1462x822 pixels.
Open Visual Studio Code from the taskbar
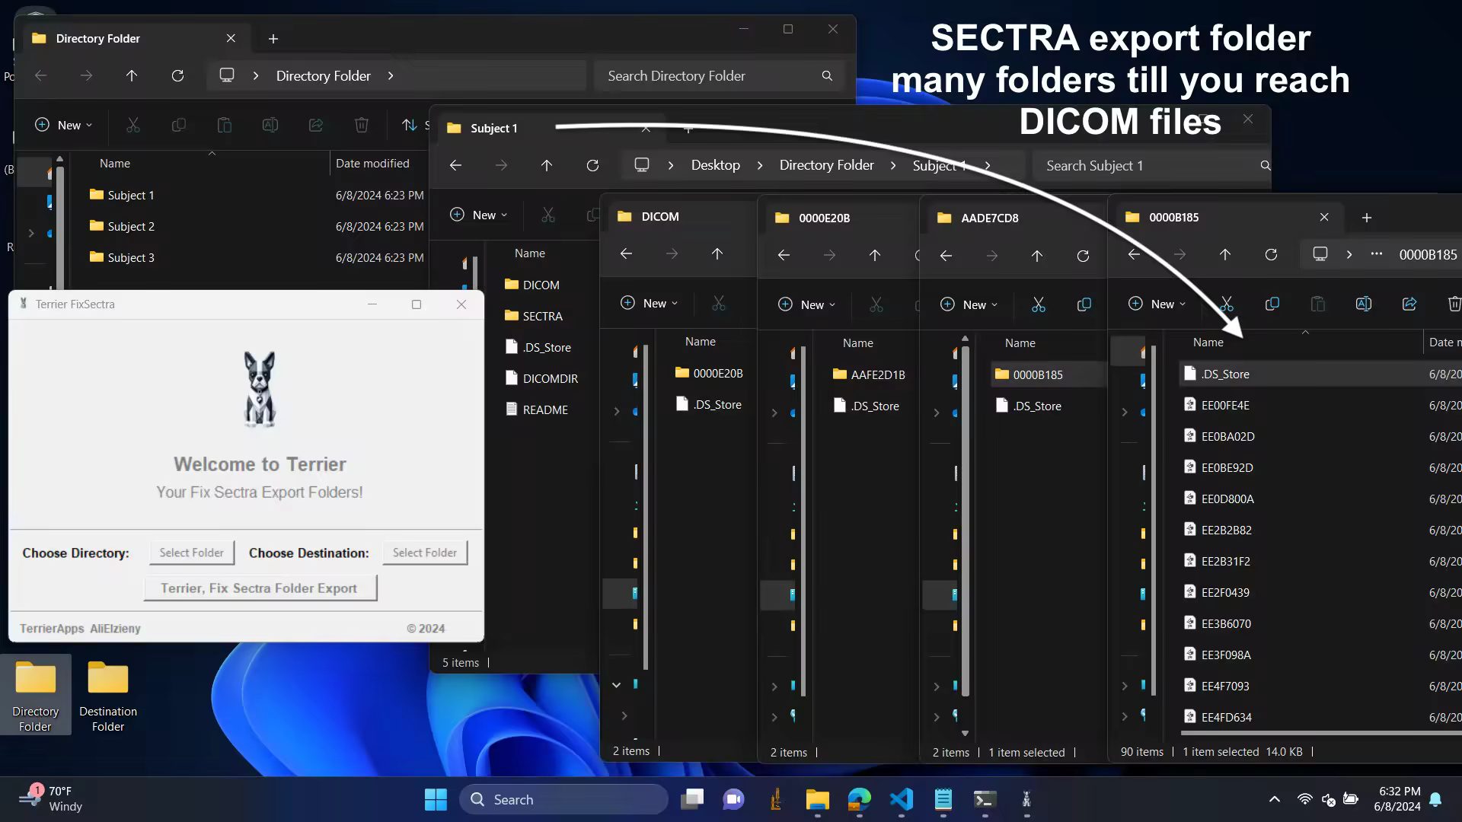pyautogui.click(x=901, y=799)
